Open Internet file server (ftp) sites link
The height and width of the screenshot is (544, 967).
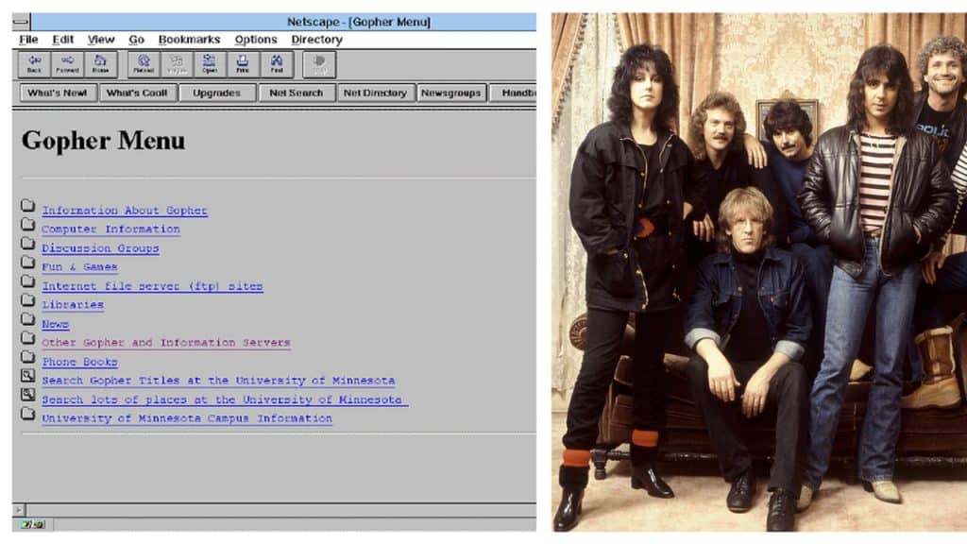[152, 287]
